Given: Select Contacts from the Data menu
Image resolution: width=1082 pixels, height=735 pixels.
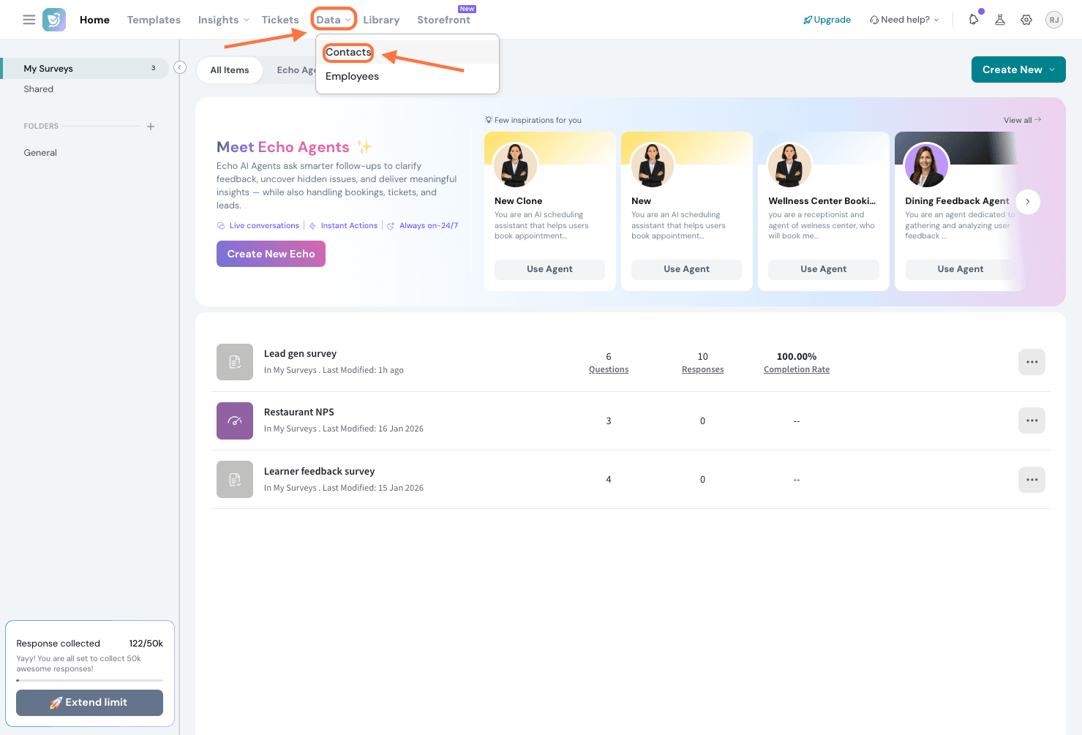Looking at the screenshot, I should coord(348,52).
